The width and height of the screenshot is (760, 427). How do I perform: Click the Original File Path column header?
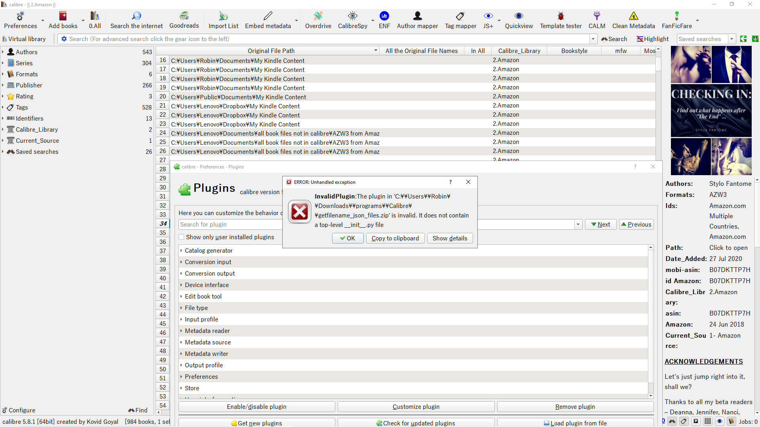pyautogui.click(x=271, y=51)
